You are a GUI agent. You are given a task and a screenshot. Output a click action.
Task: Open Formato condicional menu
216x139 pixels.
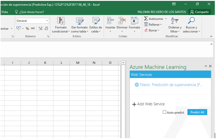pos(61,25)
